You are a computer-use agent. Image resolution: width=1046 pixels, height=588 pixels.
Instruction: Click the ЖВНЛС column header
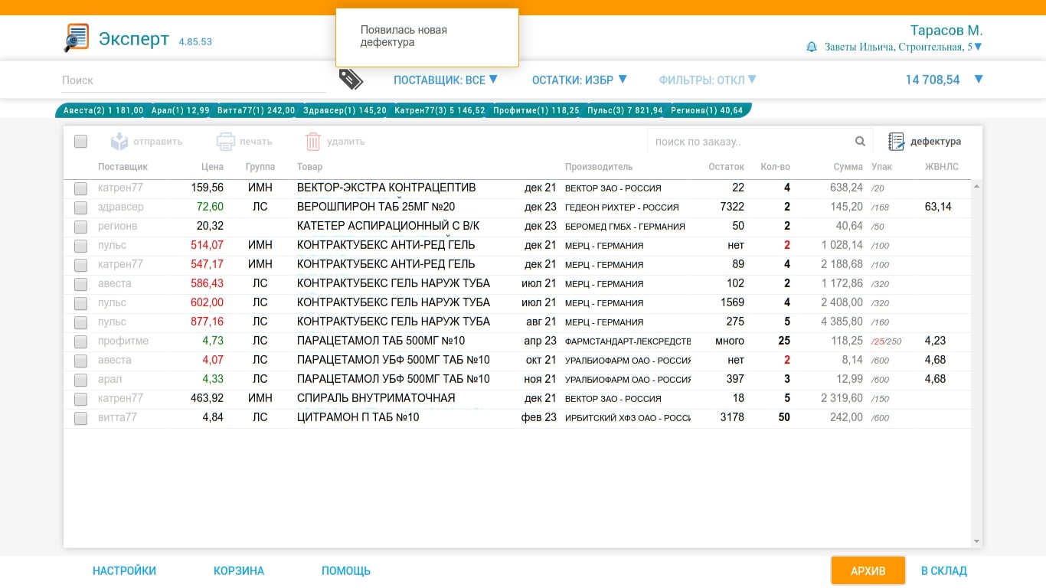[x=942, y=166]
